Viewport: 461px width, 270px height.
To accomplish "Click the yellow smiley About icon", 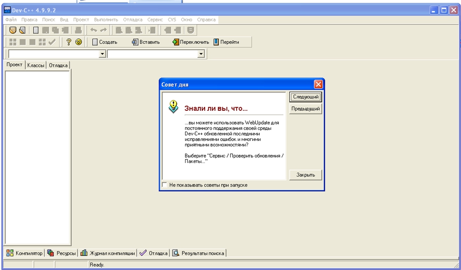I will [x=78, y=42].
